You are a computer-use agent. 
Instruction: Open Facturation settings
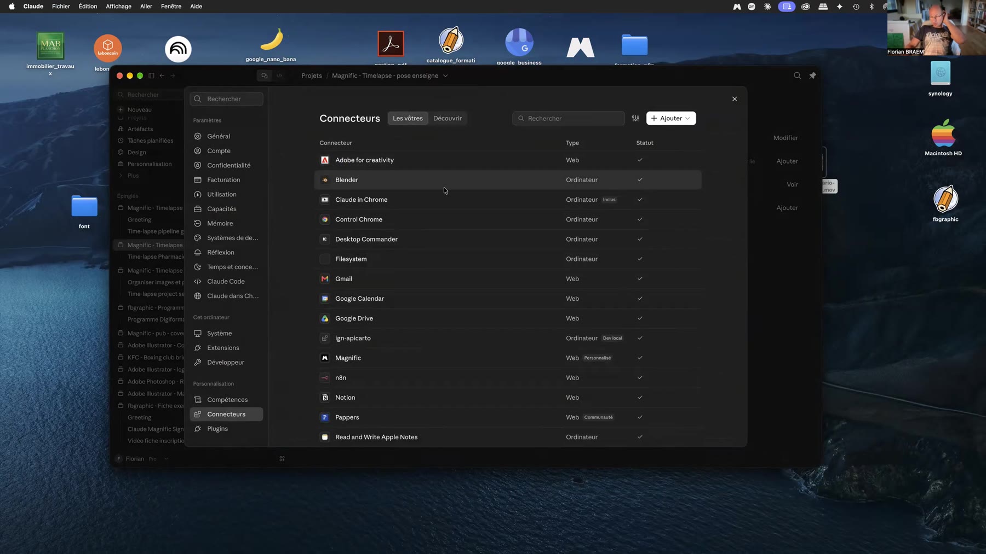click(226, 180)
